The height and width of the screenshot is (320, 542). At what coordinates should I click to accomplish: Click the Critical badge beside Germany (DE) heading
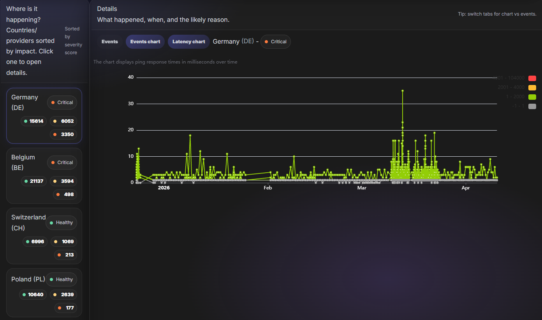click(x=275, y=42)
